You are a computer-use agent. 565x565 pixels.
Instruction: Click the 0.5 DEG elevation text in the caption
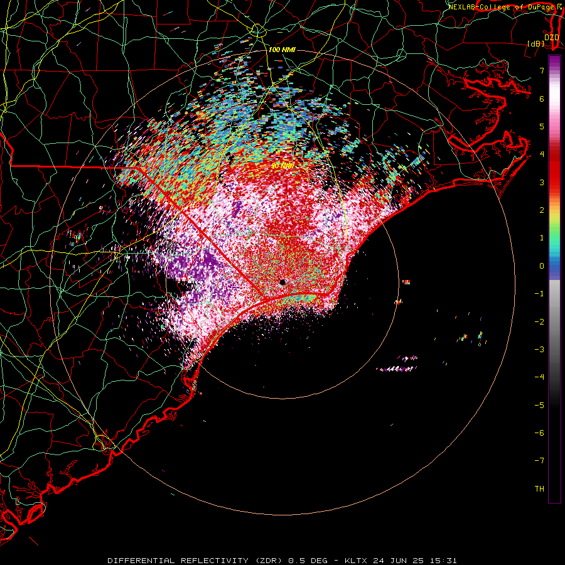pyautogui.click(x=308, y=561)
